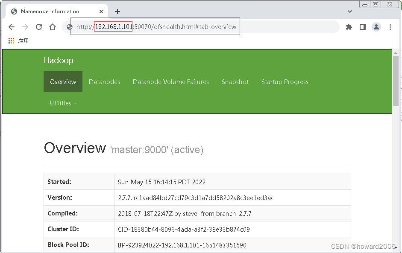Toggle the browser side panel icon
This screenshot has height=253, width=402.
pyautogui.click(x=363, y=27)
